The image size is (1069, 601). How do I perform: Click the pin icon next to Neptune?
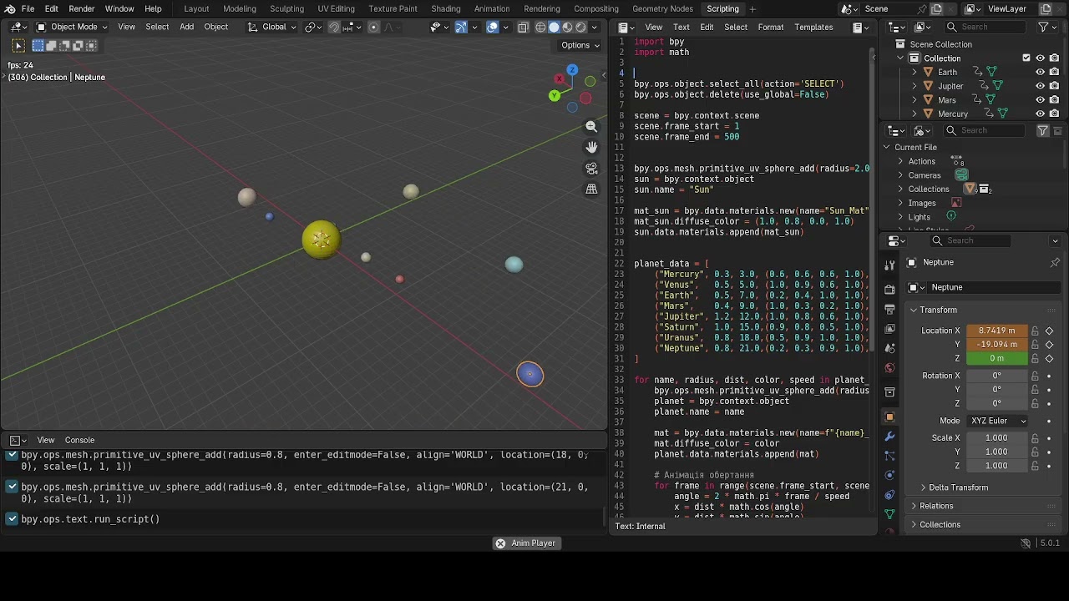click(x=1055, y=262)
